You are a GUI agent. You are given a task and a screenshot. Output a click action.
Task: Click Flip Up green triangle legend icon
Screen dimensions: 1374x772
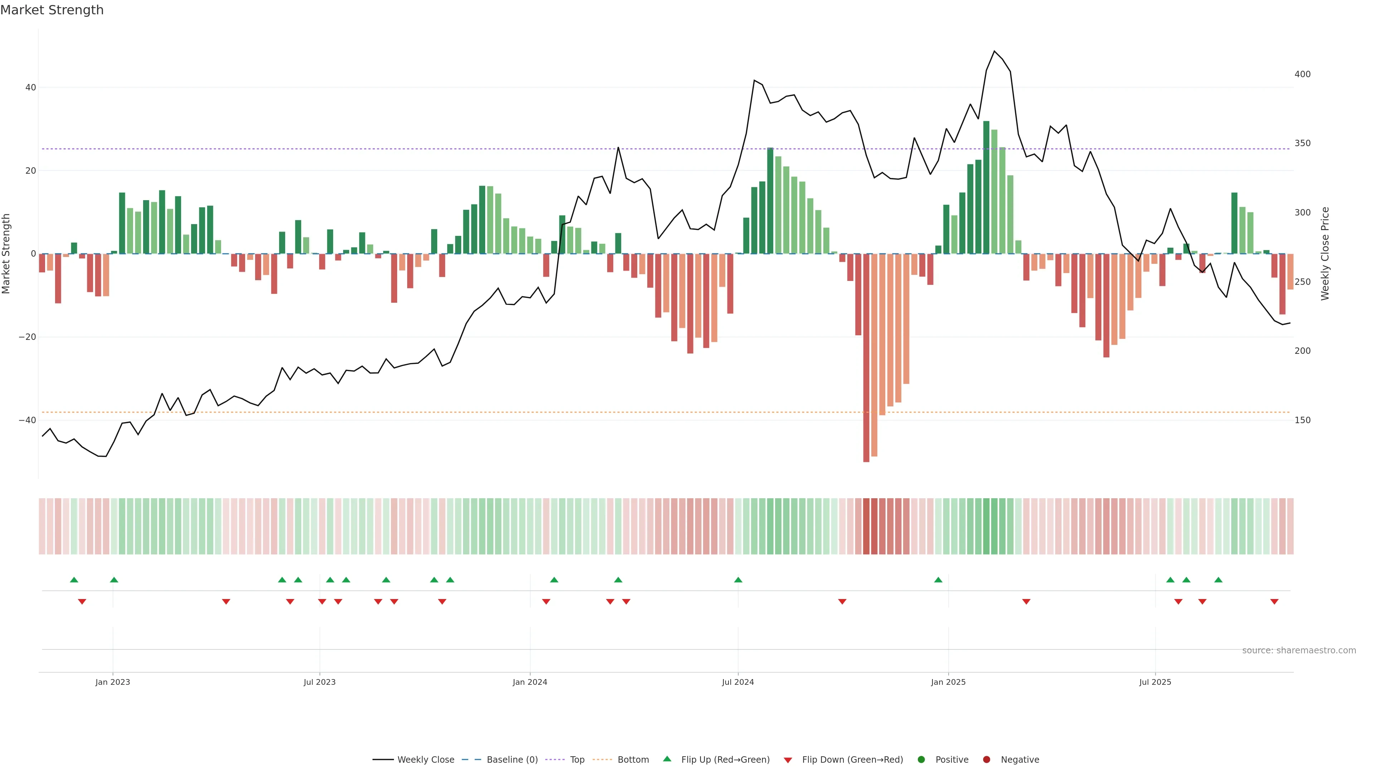pos(667,759)
